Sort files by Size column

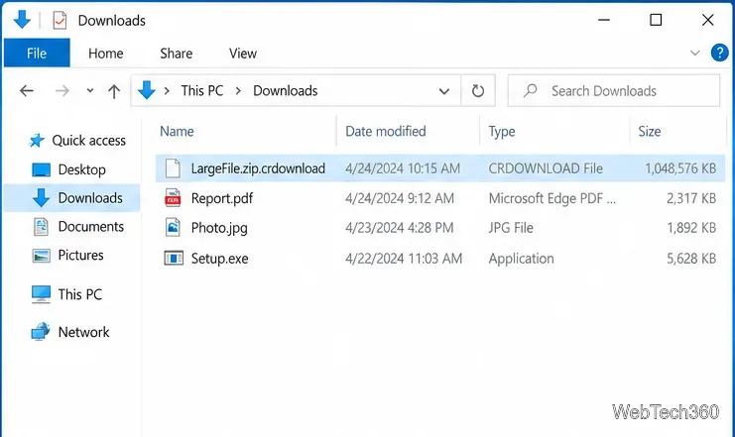tap(650, 131)
